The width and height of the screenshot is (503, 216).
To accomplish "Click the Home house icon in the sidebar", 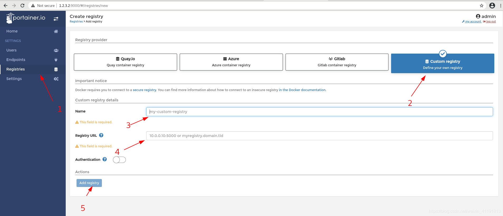I will pos(56,31).
